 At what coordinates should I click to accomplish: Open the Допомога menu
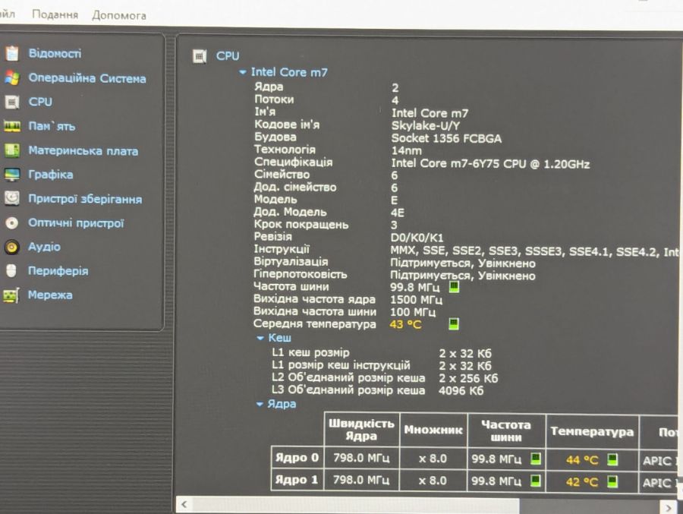(x=119, y=16)
